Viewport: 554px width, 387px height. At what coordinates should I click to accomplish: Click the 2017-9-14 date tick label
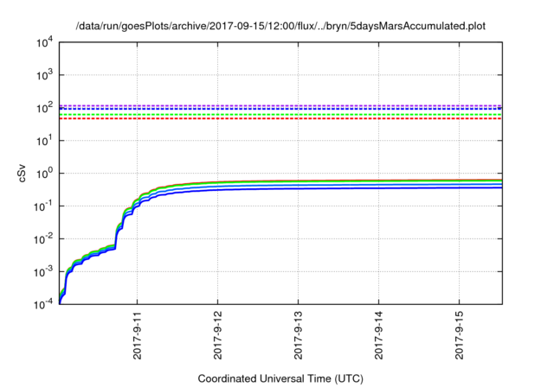tap(379, 335)
